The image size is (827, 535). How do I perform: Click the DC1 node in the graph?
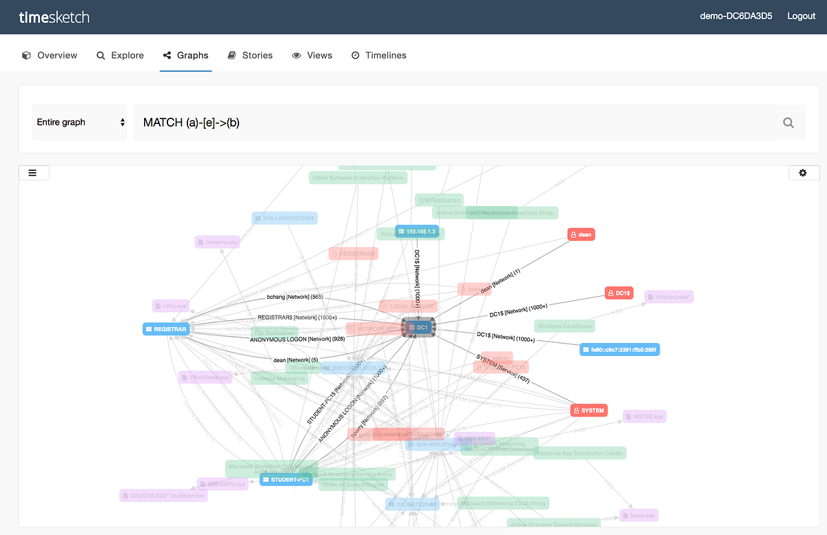tap(418, 327)
